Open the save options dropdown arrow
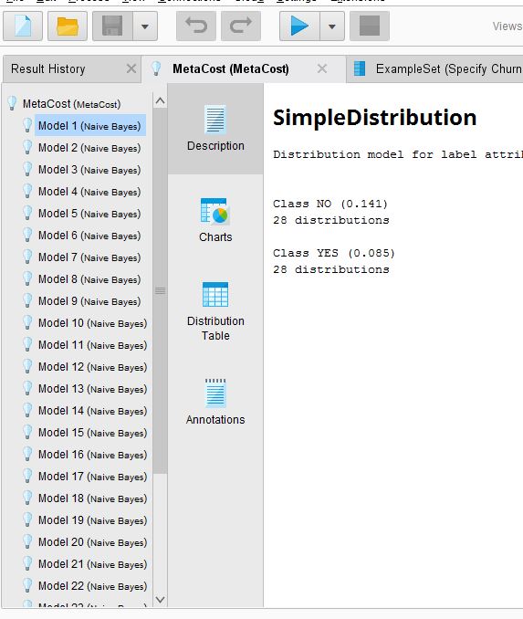Screen dimensions: 523x619 [145, 26]
